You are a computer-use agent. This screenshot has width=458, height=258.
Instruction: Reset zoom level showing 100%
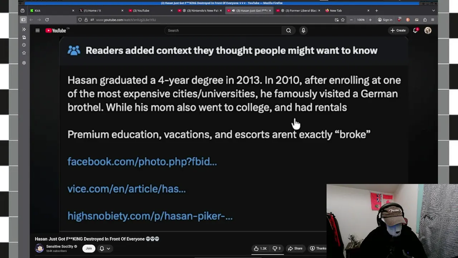(x=361, y=20)
